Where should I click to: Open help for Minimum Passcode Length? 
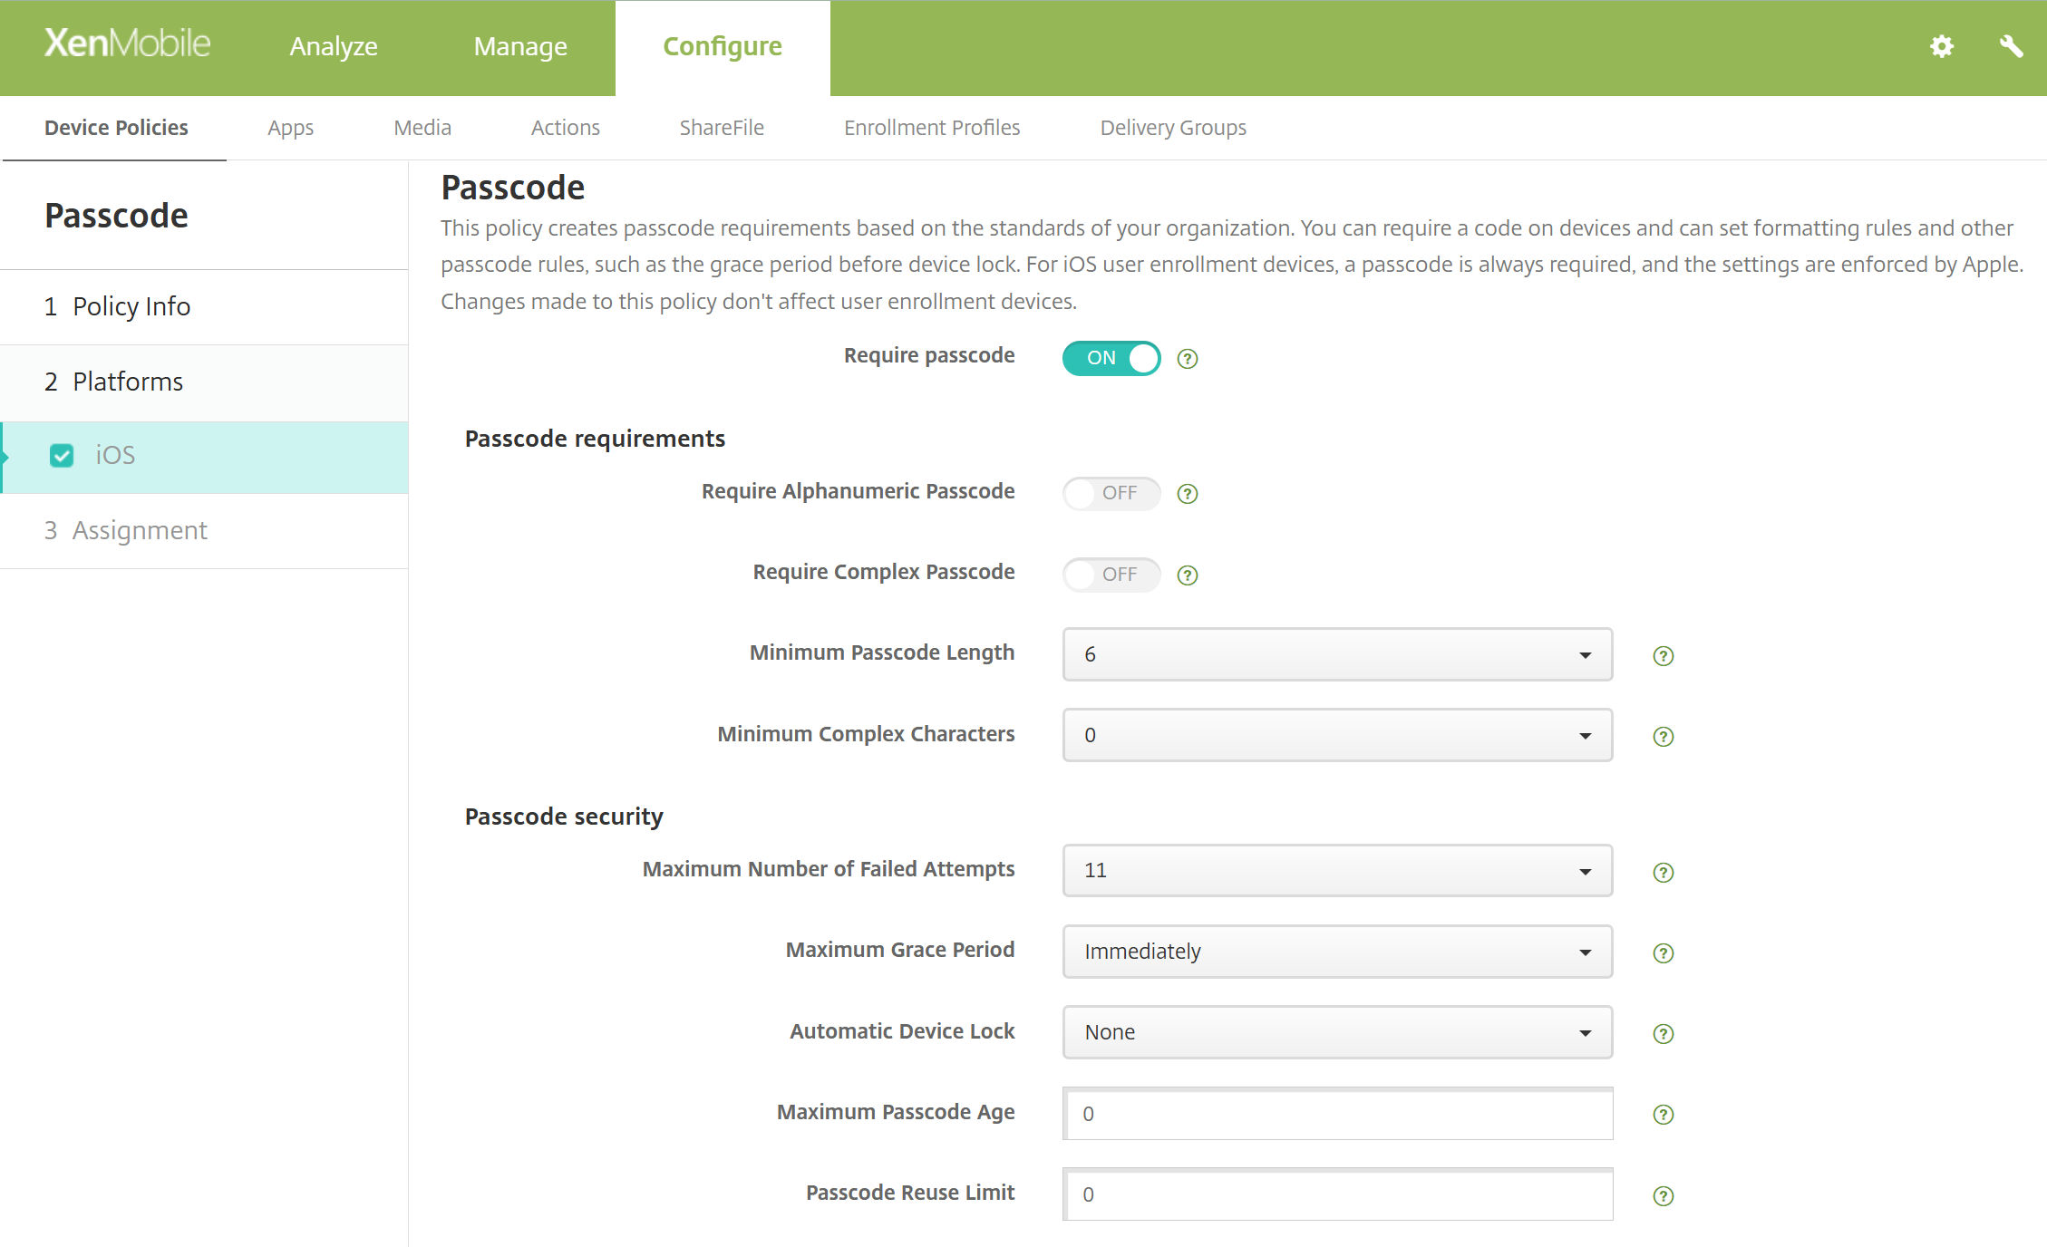pyautogui.click(x=1663, y=655)
